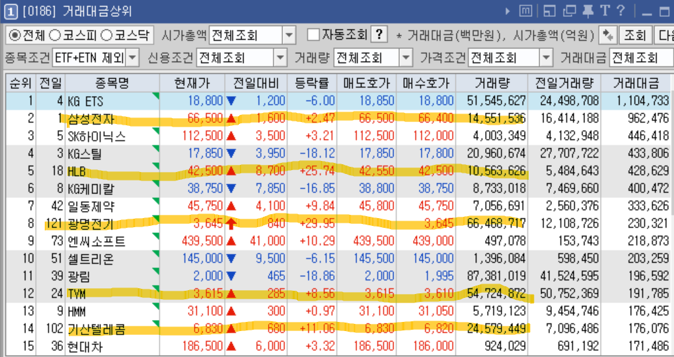Select the HMM stock name
The height and width of the screenshot is (357, 674).
point(77,312)
